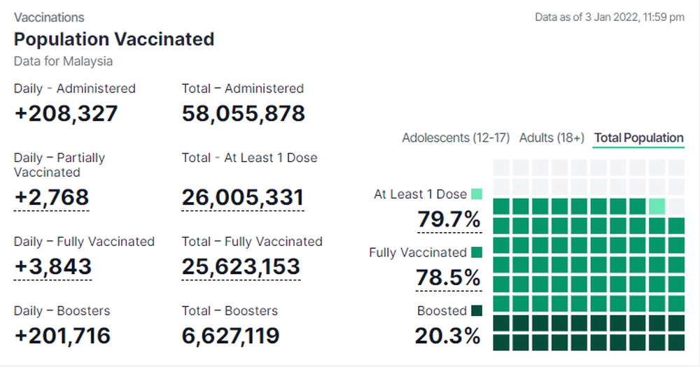Viewport: 700px width, 367px height.
Task: Click the underlined 79.7% at least 1 dose figure
Action: click(449, 220)
